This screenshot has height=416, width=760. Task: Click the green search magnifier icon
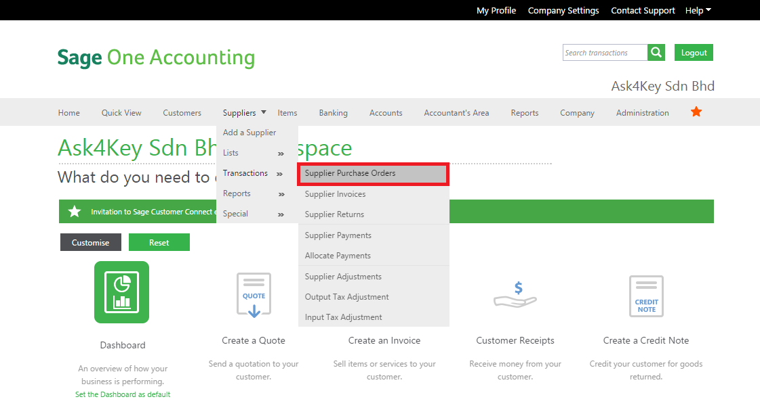pos(656,52)
